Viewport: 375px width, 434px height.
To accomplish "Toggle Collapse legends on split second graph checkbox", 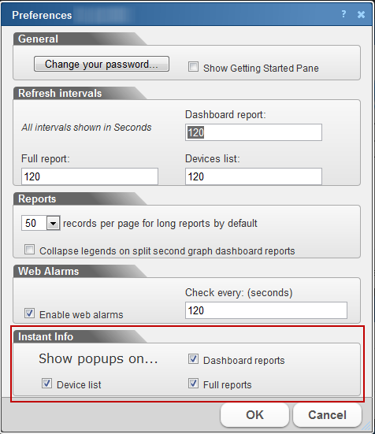I will tap(29, 249).
